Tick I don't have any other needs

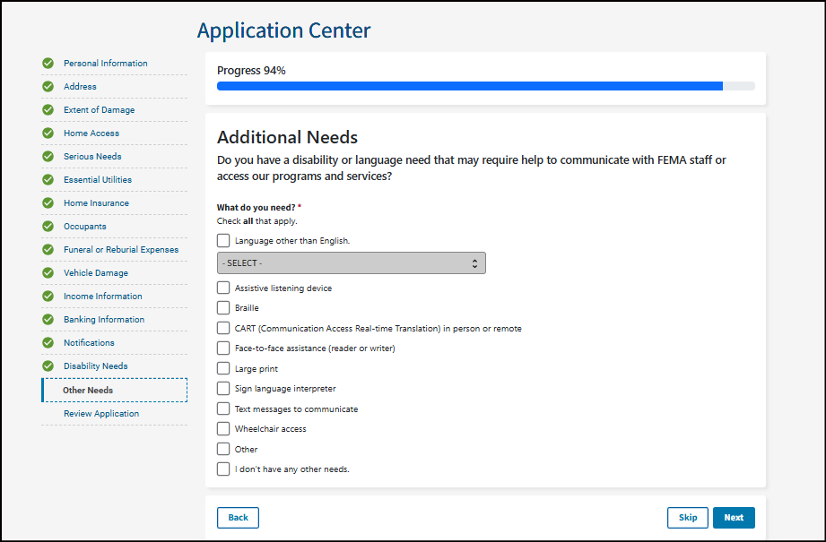223,469
